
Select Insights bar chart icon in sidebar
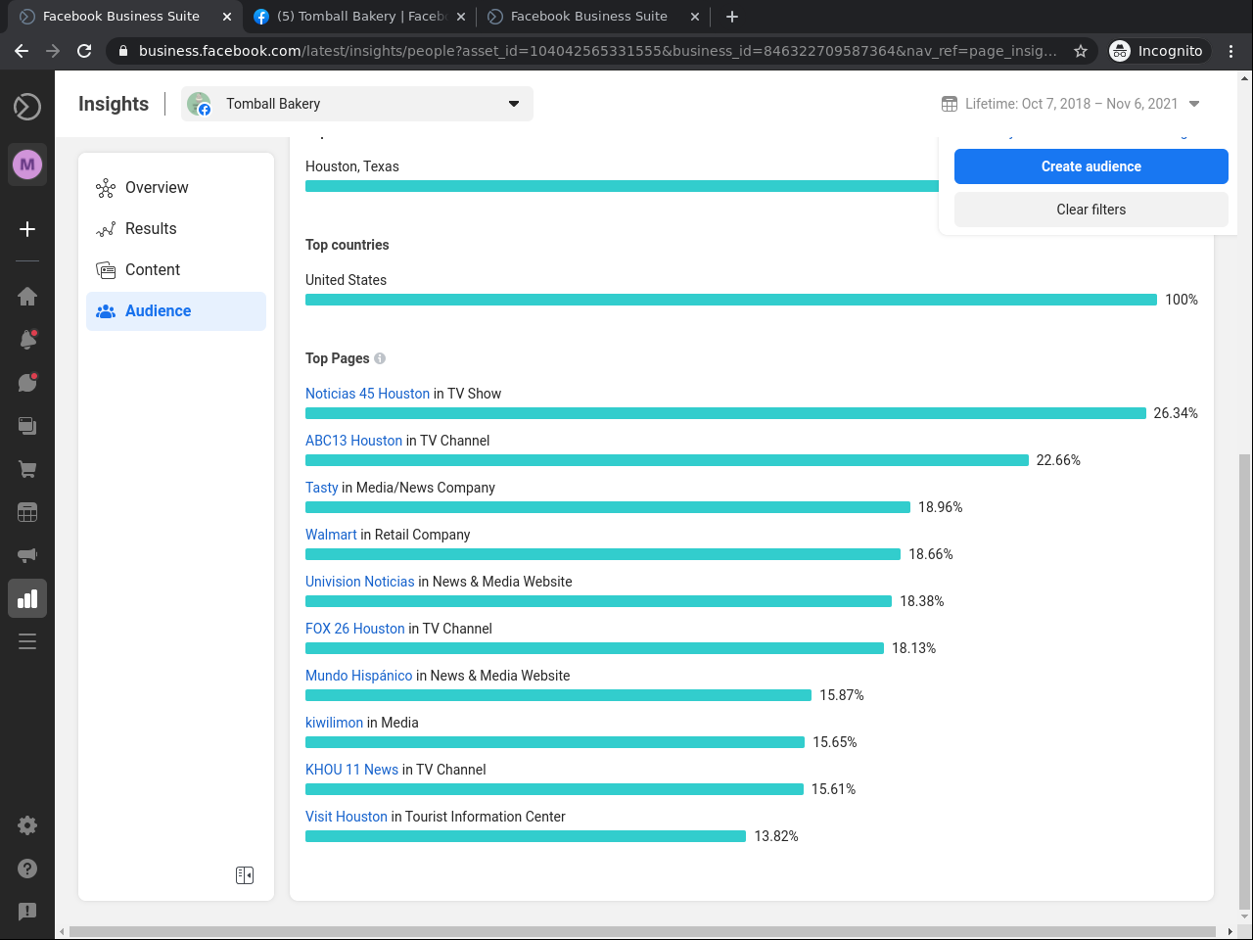coord(27,598)
